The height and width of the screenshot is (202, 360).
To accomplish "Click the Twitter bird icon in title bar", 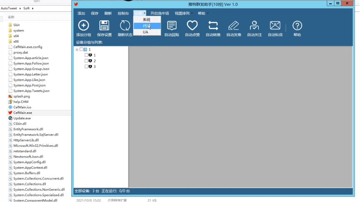I will pyautogui.click(x=76, y=4).
